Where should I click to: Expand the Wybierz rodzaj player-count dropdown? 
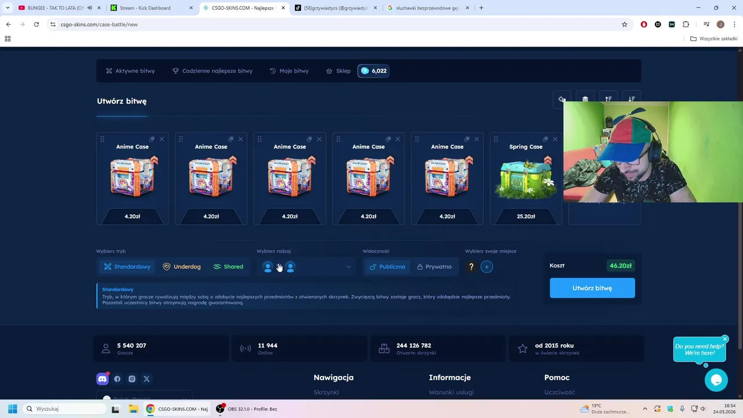[x=306, y=266]
